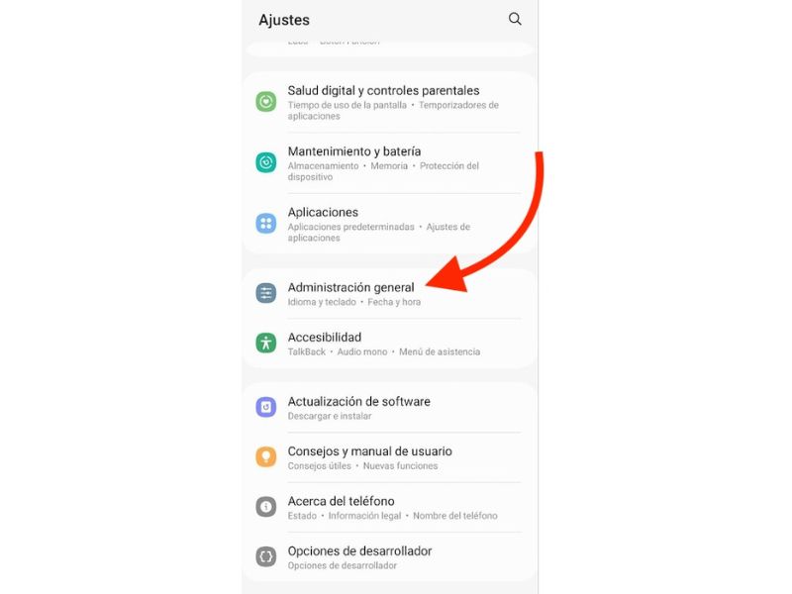Tap the green Accesibilidad person icon
This screenshot has height=594, width=792.
[x=265, y=343]
